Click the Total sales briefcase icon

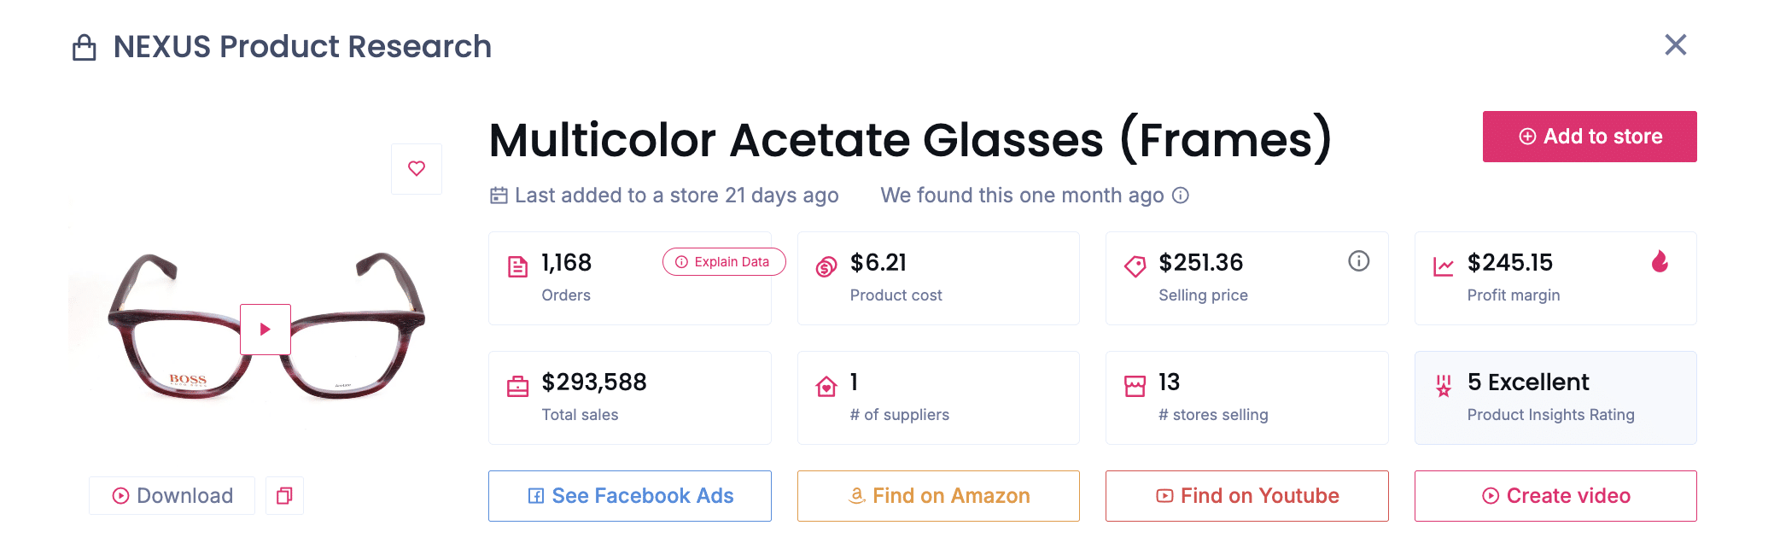coord(517,387)
